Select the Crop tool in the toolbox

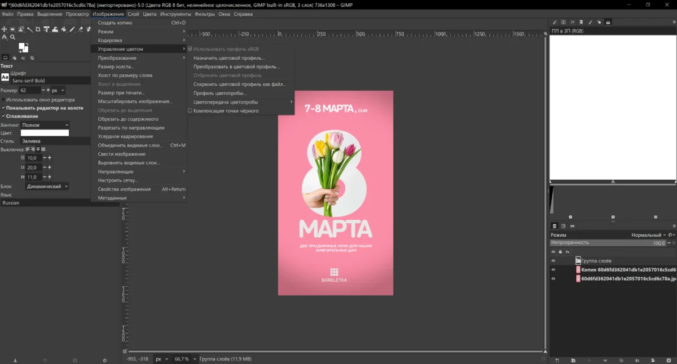tap(38, 29)
